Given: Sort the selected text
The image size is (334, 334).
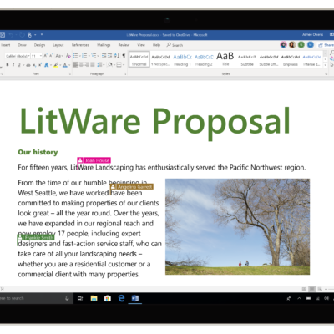Looking at the screenshot, I should click(117, 56).
